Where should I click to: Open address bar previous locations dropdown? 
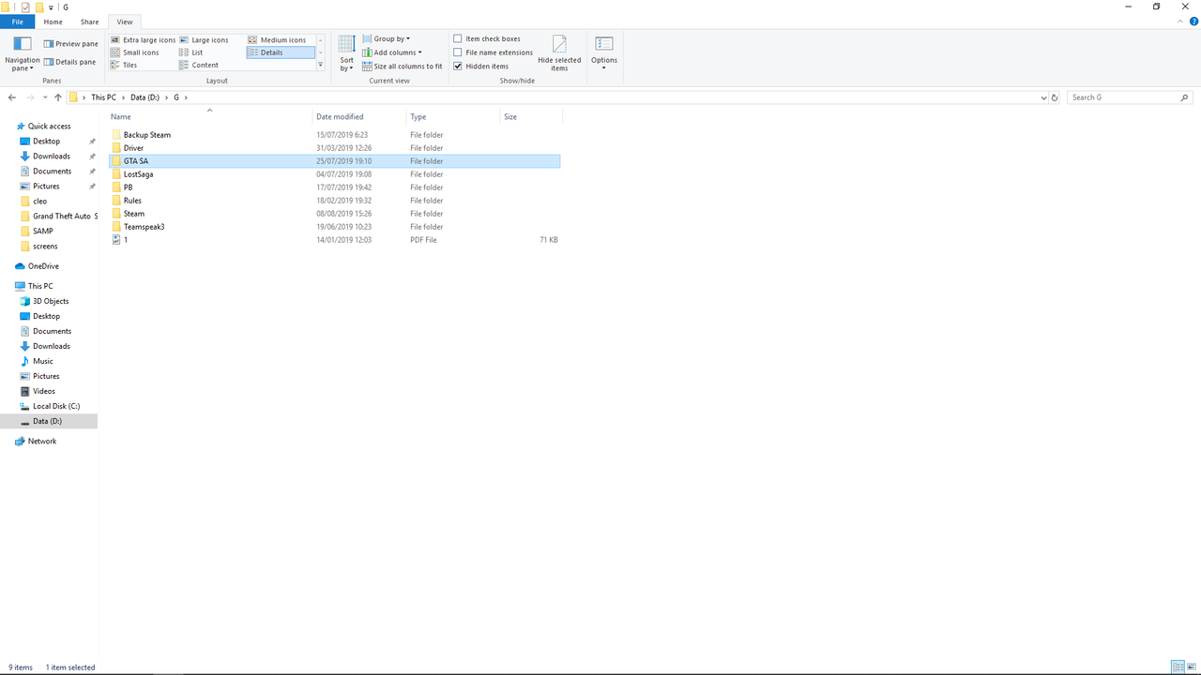1043,97
